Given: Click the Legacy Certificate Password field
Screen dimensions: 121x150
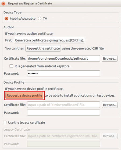Looking at the screenshot, I should [x=63, y=144].
